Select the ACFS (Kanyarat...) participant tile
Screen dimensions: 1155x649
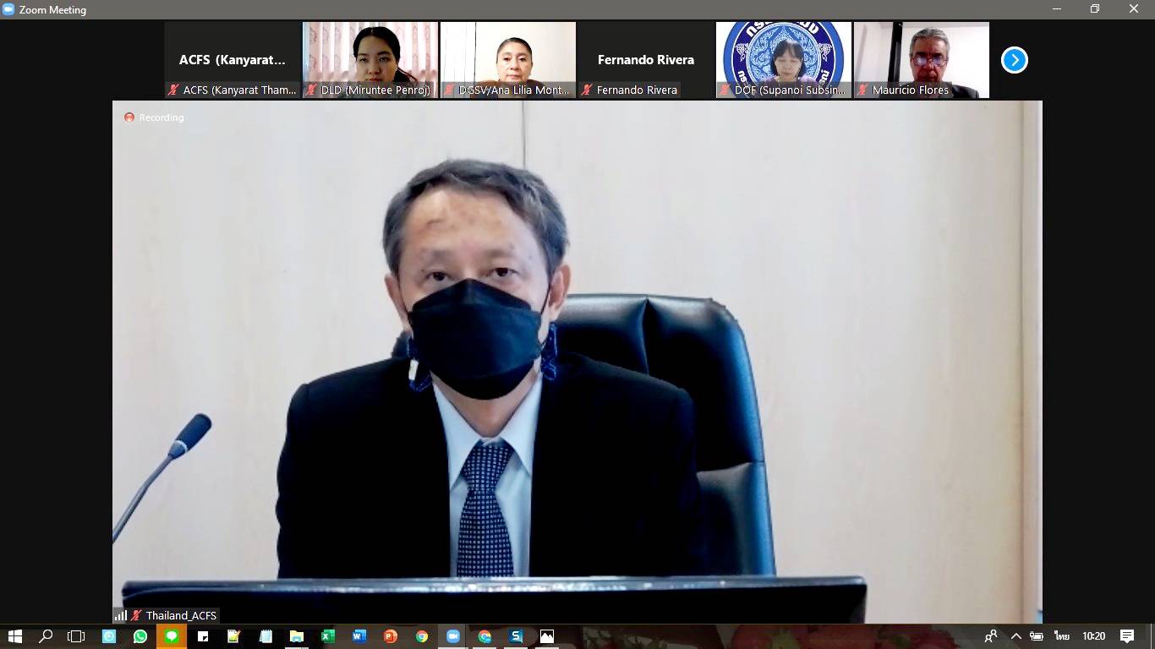(x=233, y=59)
